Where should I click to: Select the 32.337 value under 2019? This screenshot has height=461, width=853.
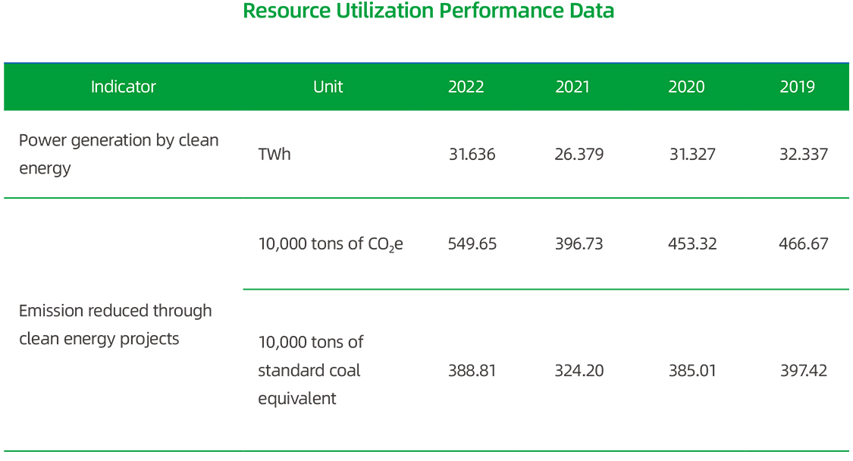(804, 155)
